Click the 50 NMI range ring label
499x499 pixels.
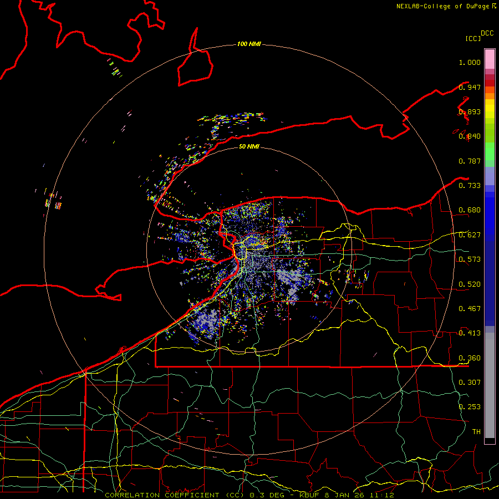point(249,146)
